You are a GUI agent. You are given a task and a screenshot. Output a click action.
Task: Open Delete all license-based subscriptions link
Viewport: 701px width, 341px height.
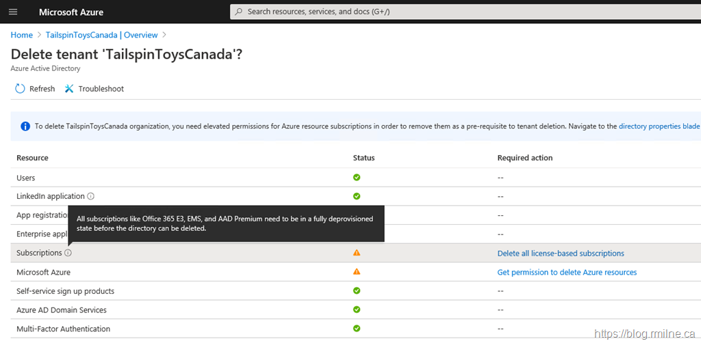point(560,254)
